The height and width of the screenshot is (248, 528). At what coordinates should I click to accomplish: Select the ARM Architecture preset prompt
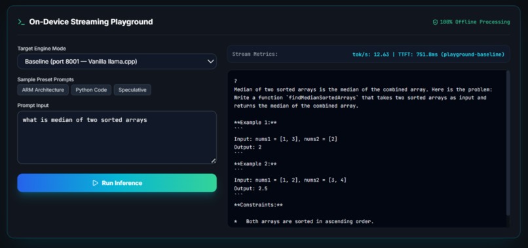(x=43, y=90)
